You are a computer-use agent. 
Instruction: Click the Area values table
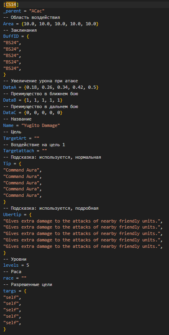pyautogui.click(x=61, y=24)
